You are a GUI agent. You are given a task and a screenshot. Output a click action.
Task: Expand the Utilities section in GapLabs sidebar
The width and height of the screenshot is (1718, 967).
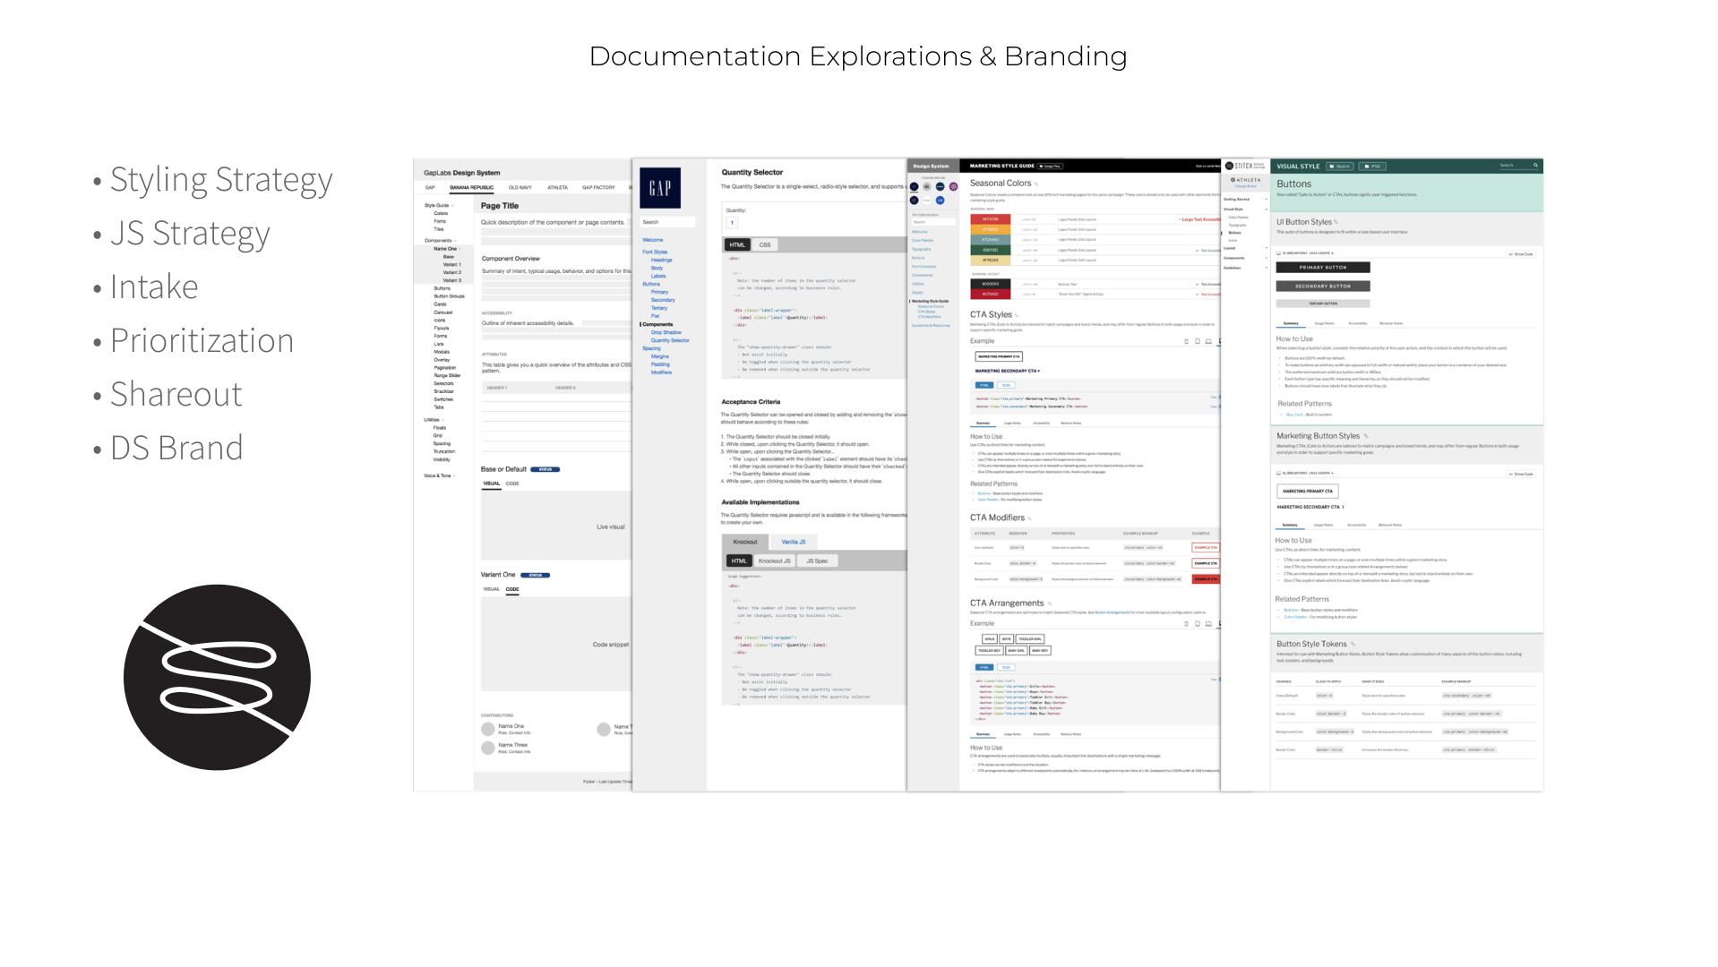[x=434, y=420]
